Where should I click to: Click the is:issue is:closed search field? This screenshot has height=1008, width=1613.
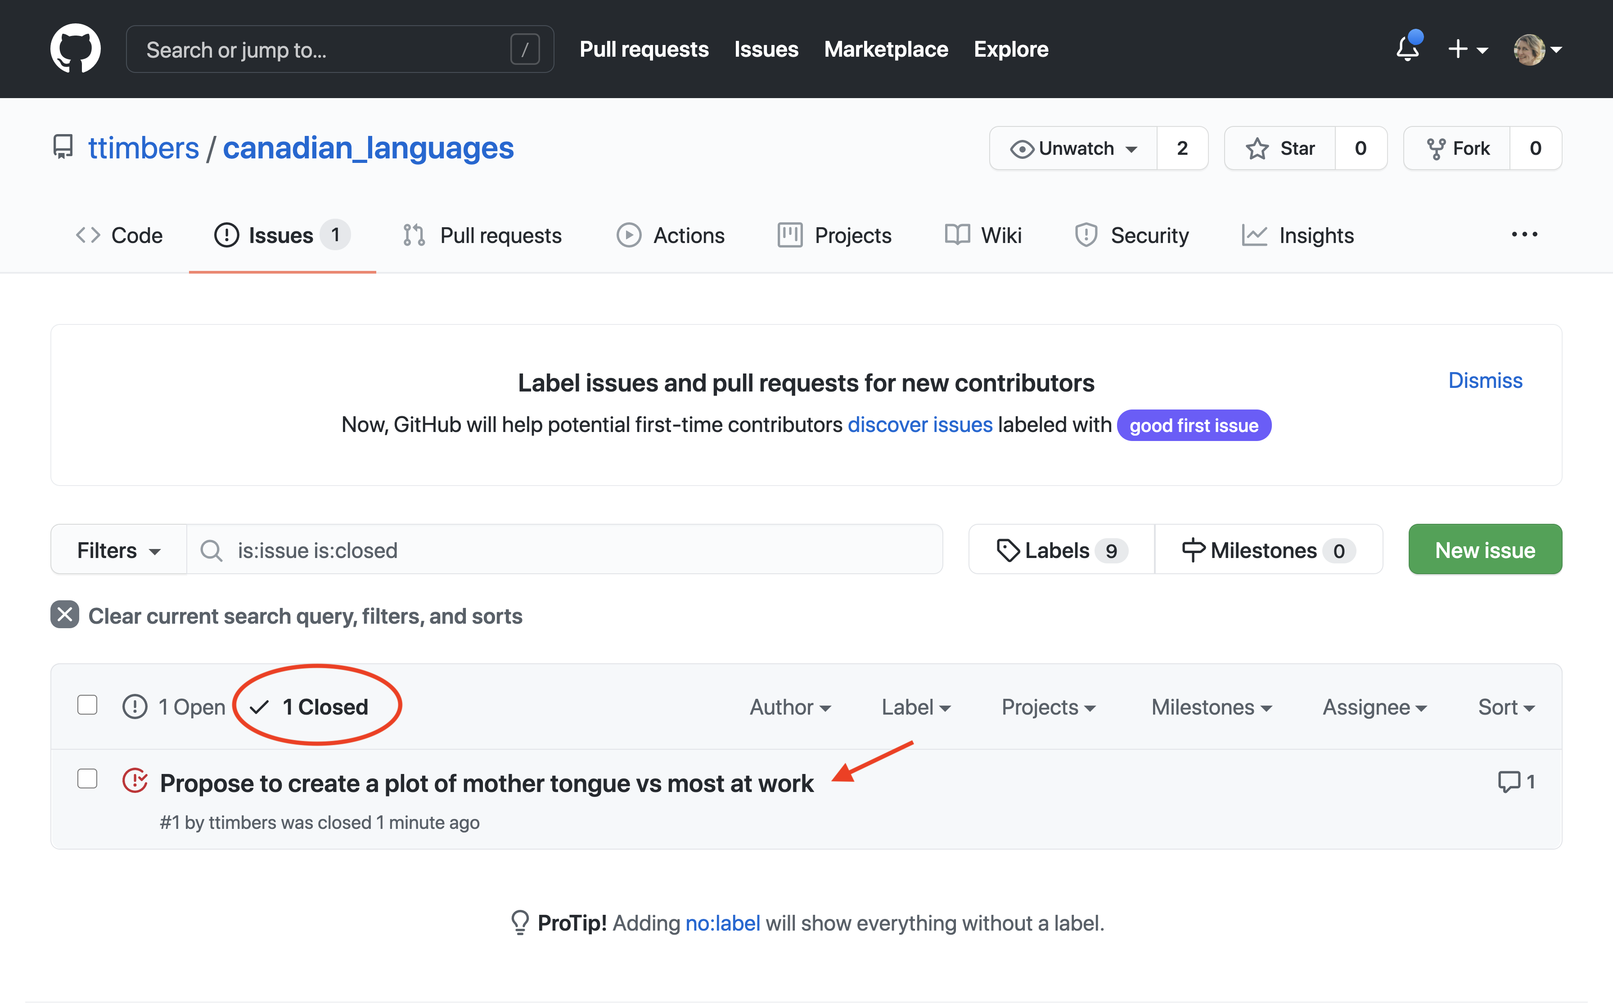click(x=564, y=550)
